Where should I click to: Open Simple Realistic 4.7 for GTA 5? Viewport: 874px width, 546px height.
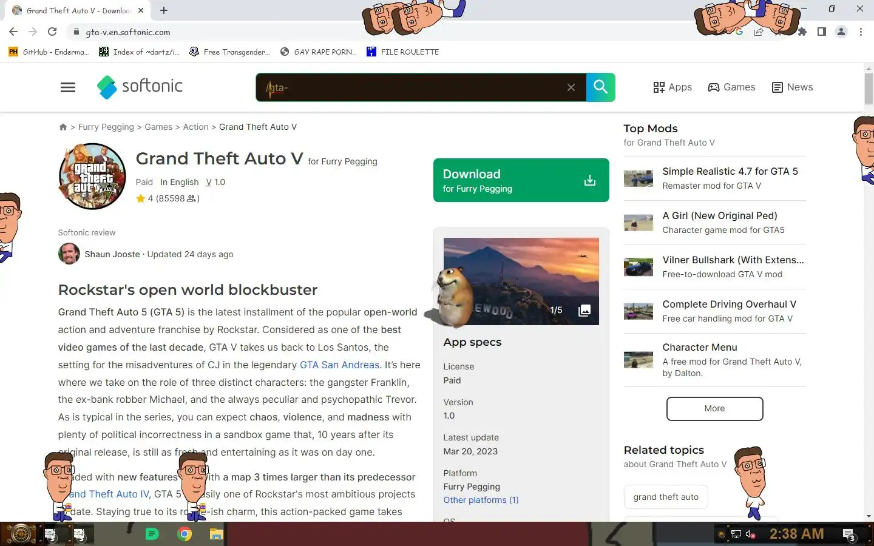730,172
